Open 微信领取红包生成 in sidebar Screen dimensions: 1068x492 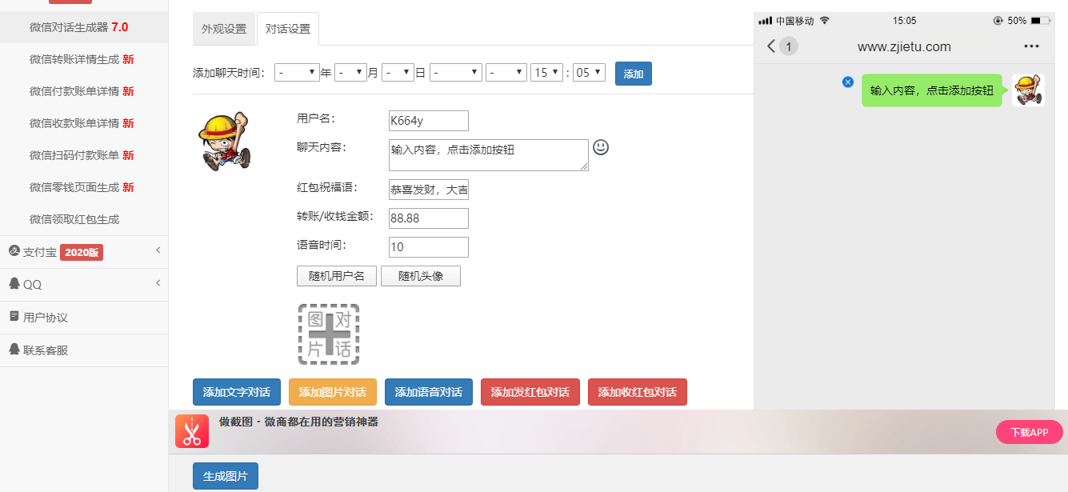(x=84, y=219)
